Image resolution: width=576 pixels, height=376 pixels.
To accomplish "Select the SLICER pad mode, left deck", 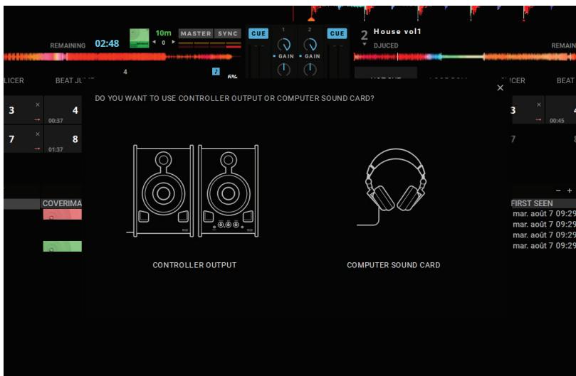I will click(x=14, y=80).
